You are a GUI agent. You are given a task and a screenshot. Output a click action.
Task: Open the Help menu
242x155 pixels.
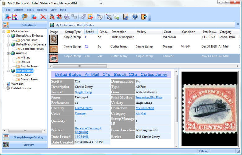point(63,10)
